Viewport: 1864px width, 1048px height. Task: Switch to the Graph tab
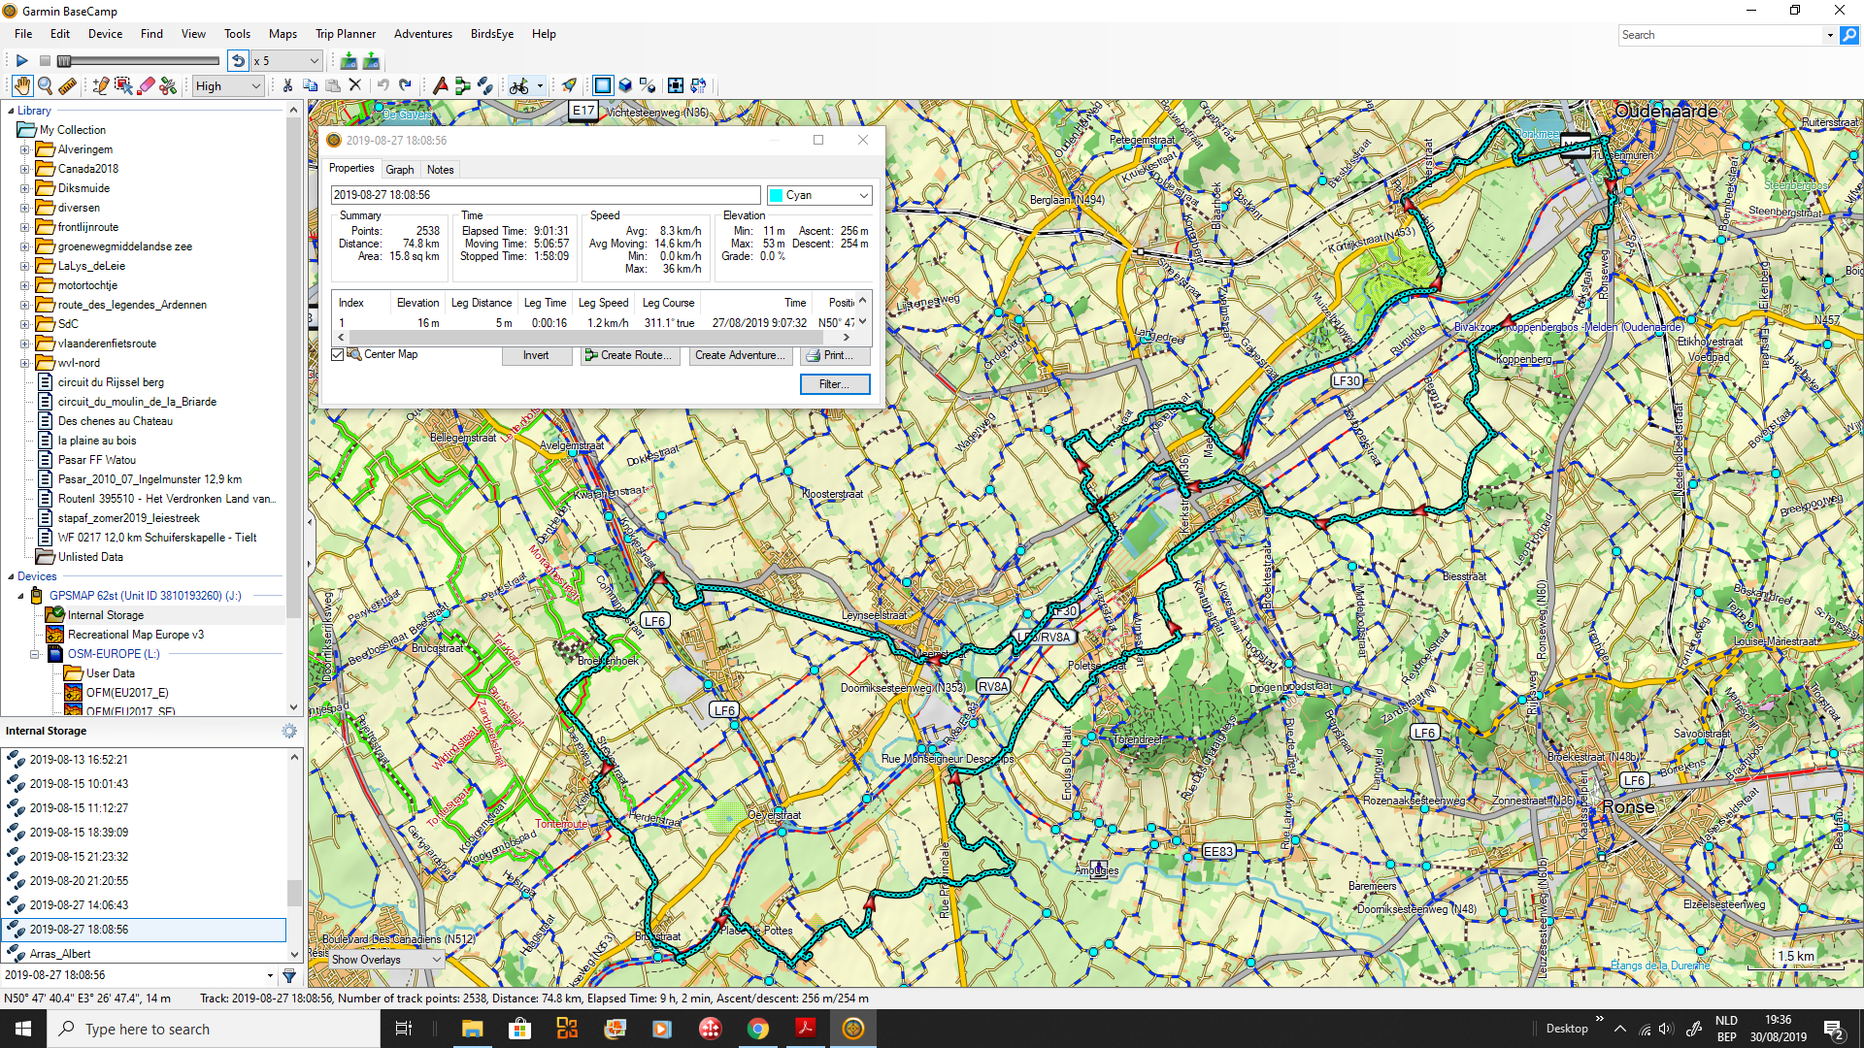click(399, 170)
